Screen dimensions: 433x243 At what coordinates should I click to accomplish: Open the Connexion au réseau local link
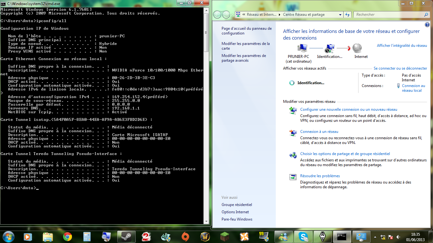pos(413,88)
